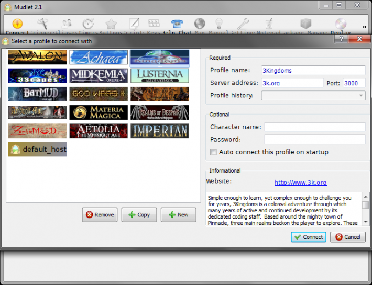Image resolution: width=372 pixels, height=285 pixels.
Task: Open the Triggers toolbar icon
Action: tap(43, 24)
